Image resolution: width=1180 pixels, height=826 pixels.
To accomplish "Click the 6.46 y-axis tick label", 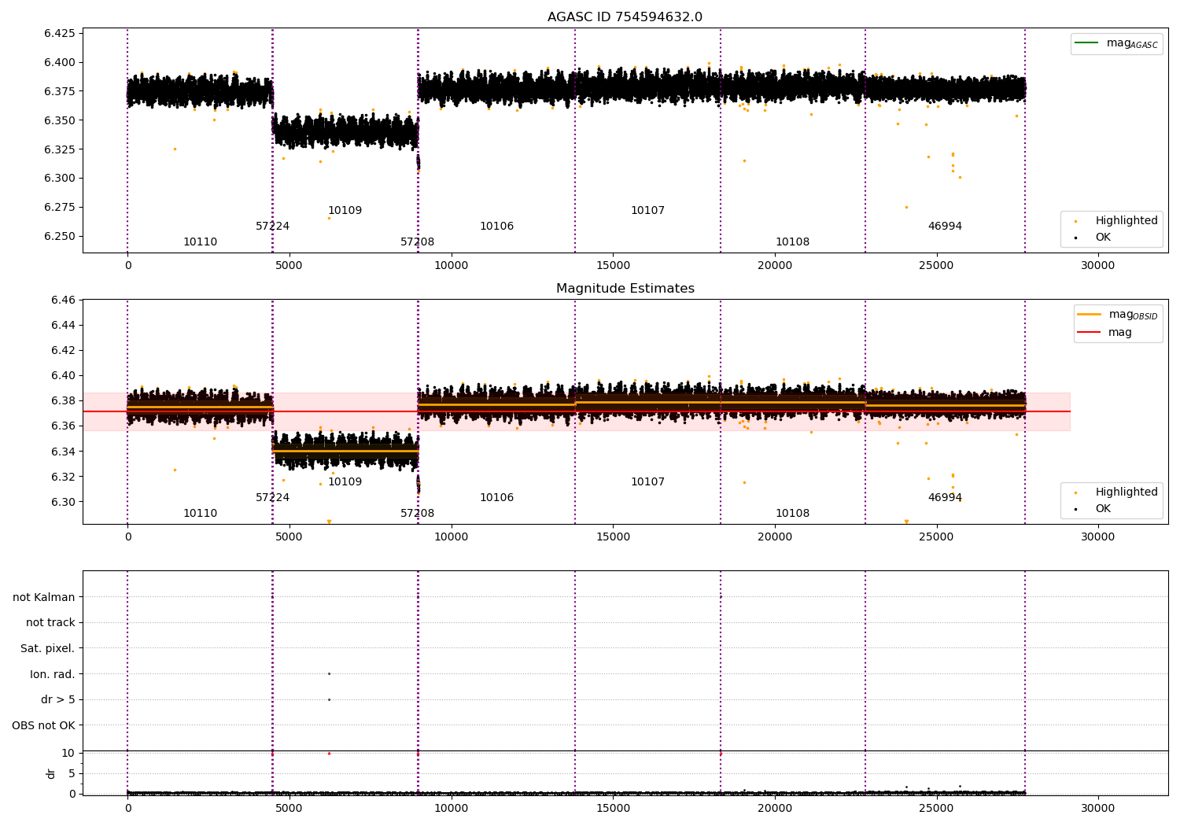I will pyautogui.click(x=63, y=301).
